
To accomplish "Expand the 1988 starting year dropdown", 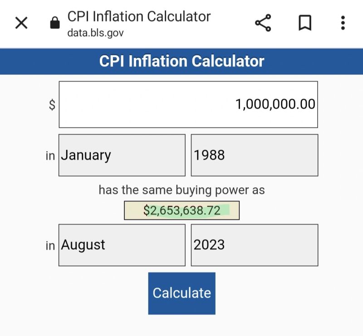I will click(254, 155).
